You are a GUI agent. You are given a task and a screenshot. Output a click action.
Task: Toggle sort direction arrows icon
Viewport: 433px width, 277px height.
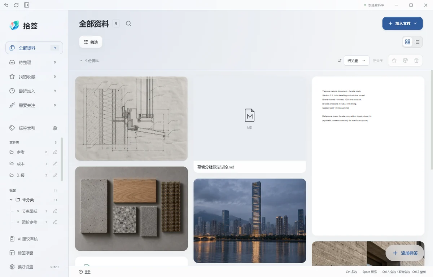(340, 61)
